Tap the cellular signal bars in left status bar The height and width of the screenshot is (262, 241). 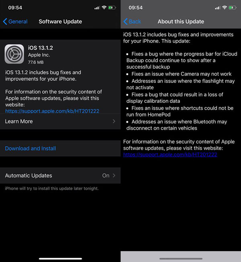point(97,8)
